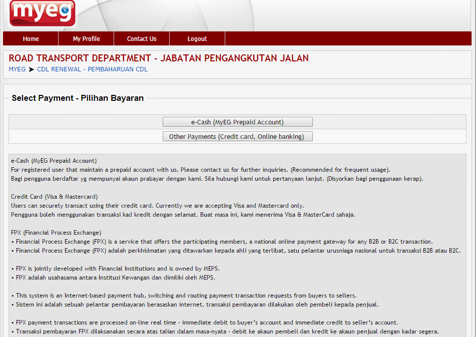
Task: Click the line 'Pengguna boleh menggunakan transaksi kad kredit'
Action: tap(183, 215)
